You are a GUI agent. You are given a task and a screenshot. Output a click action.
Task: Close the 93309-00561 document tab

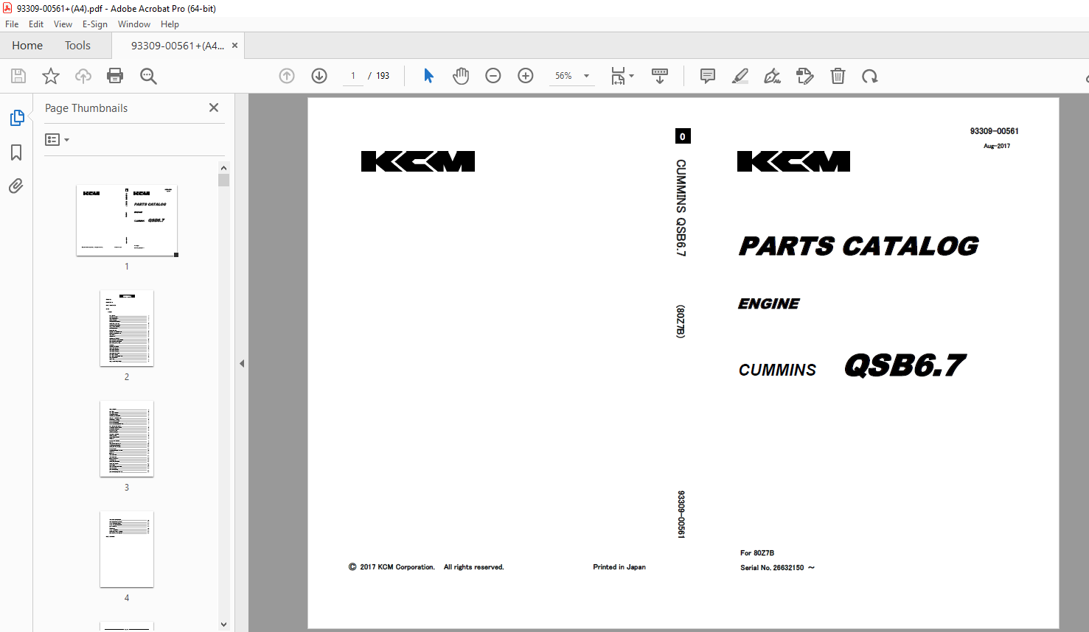click(x=235, y=46)
